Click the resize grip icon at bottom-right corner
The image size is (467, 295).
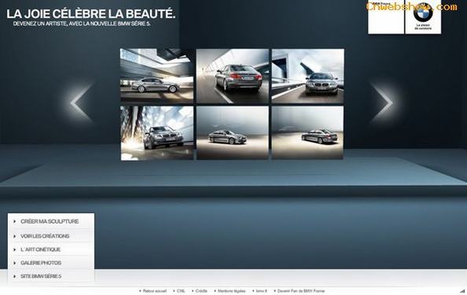pyautogui.click(x=462, y=291)
